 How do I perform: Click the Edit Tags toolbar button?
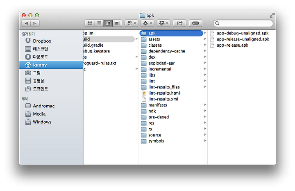[x=195, y=23]
